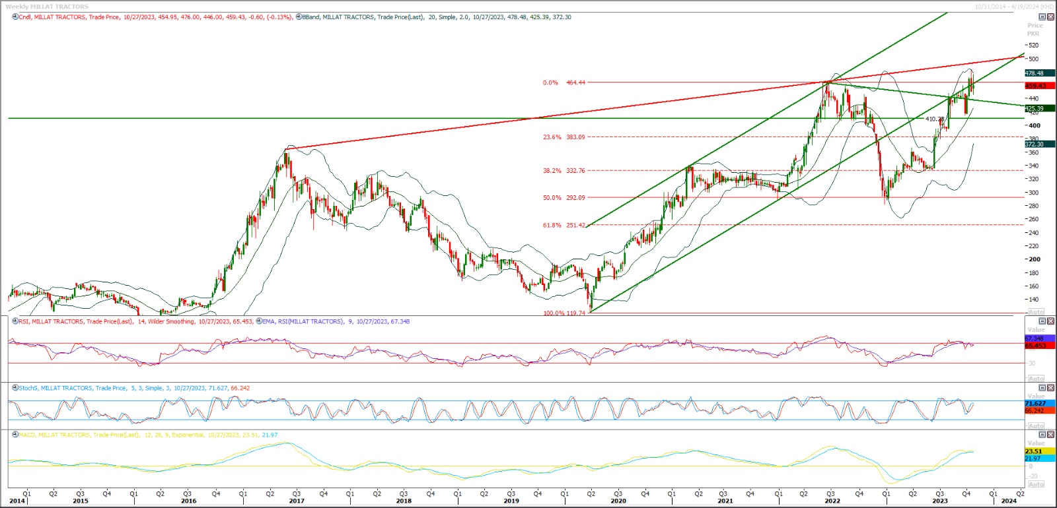Screen dimensions: 1057x508
Task: Maximize the main price chart pane
Action: click(x=1042, y=17)
